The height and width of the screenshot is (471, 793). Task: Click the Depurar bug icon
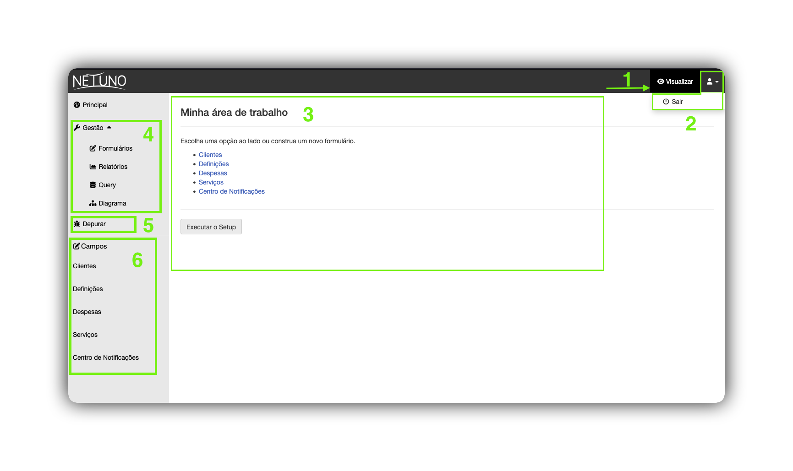pyautogui.click(x=77, y=224)
